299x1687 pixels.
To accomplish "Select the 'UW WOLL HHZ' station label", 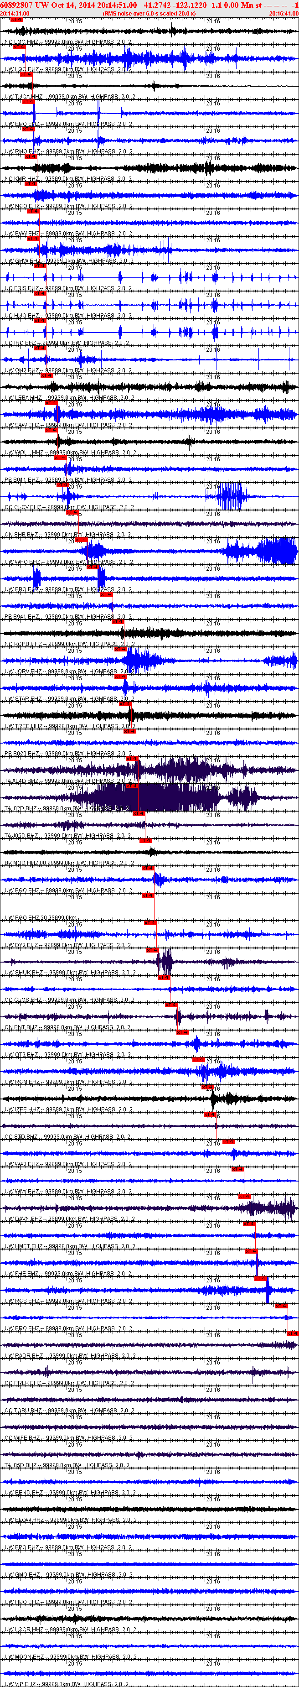I will point(24,453).
